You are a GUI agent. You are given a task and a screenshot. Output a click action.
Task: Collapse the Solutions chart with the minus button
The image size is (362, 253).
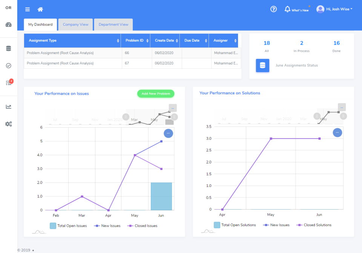[x=337, y=133]
